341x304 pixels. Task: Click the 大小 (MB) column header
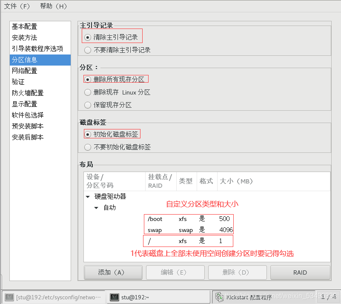click(274, 181)
